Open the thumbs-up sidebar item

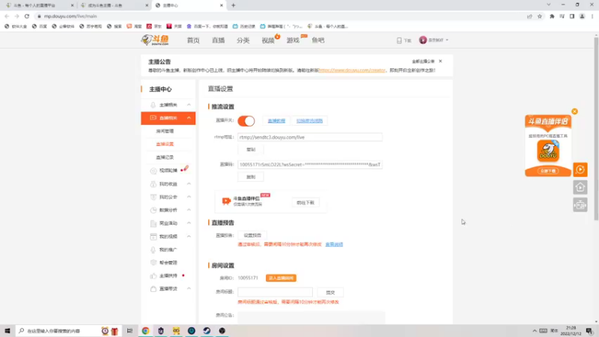168,276
